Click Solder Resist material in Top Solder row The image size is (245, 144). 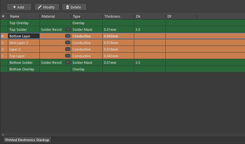(51, 30)
